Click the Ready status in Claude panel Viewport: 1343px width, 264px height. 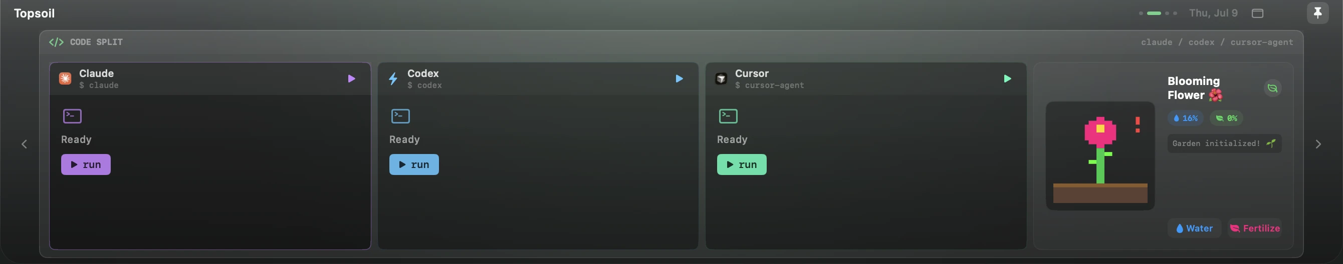(x=76, y=140)
